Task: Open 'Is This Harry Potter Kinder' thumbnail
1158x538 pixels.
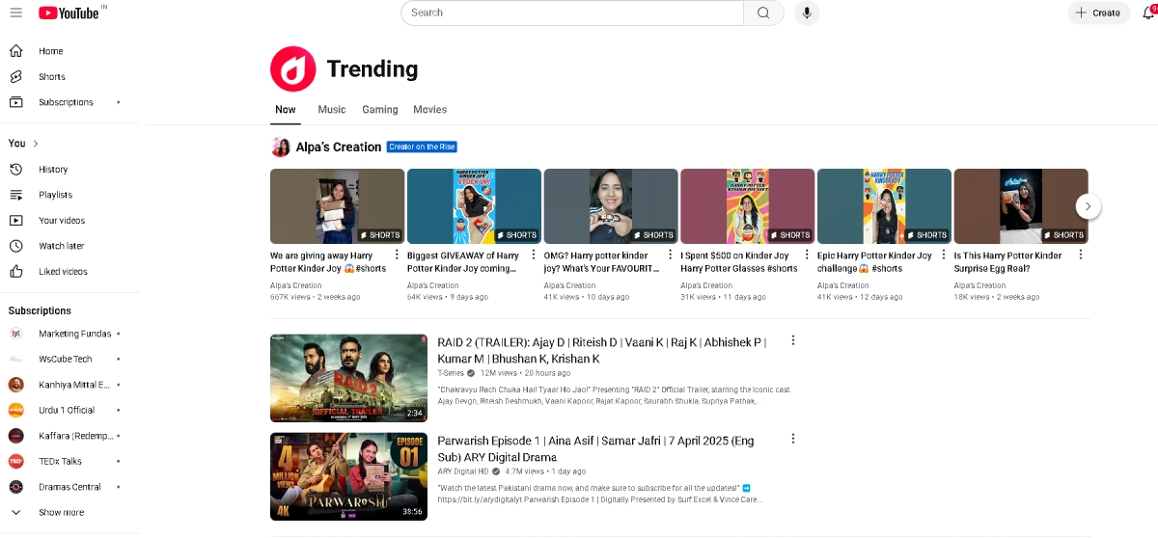Action: (x=1021, y=206)
